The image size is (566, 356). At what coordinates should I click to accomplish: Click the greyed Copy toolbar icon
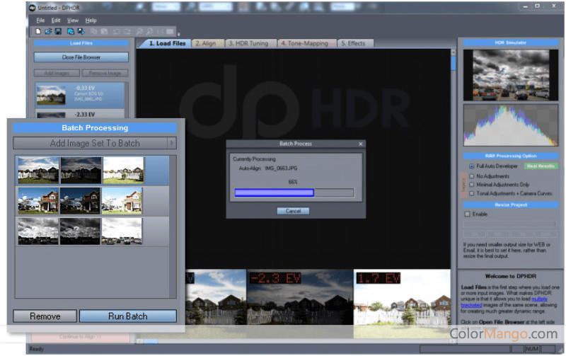point(94,32)
